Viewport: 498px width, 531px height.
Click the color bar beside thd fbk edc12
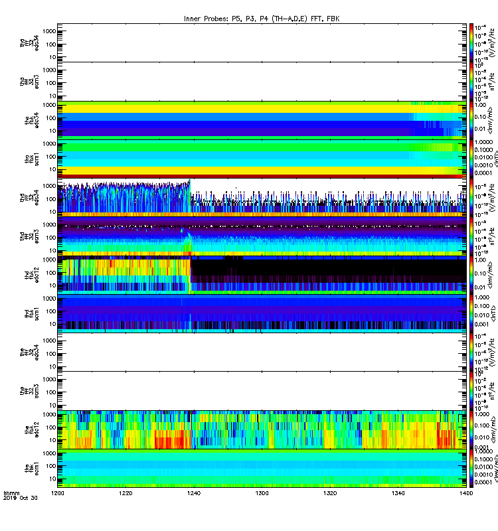471,275
